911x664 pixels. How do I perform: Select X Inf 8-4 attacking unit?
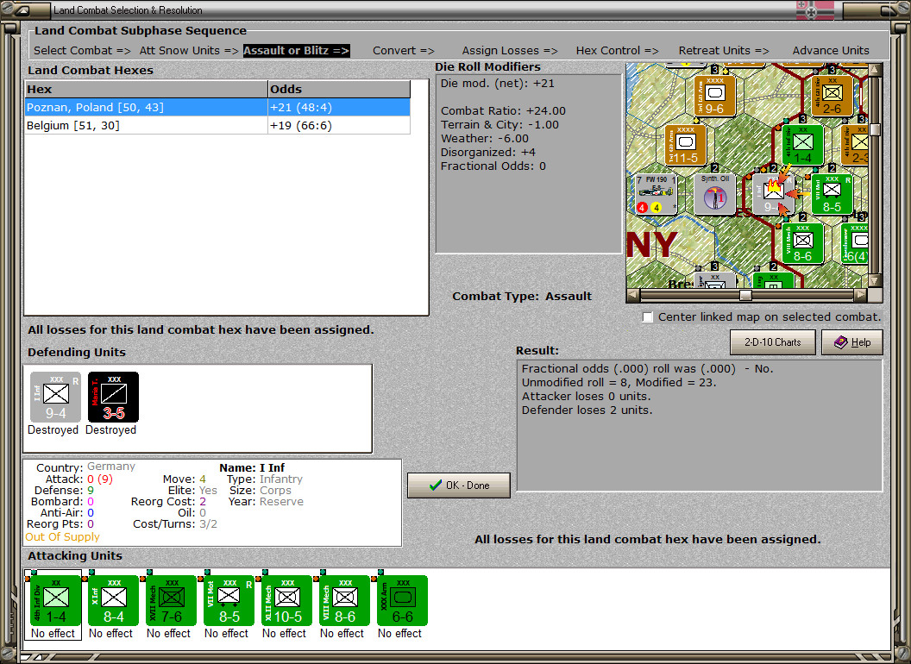113,601
